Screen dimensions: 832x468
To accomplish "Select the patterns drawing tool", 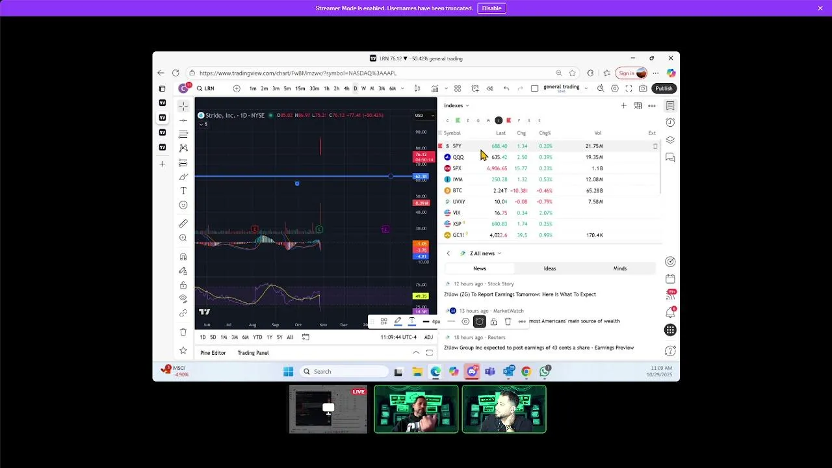I will pyautogui.click(x=183, y=148).
